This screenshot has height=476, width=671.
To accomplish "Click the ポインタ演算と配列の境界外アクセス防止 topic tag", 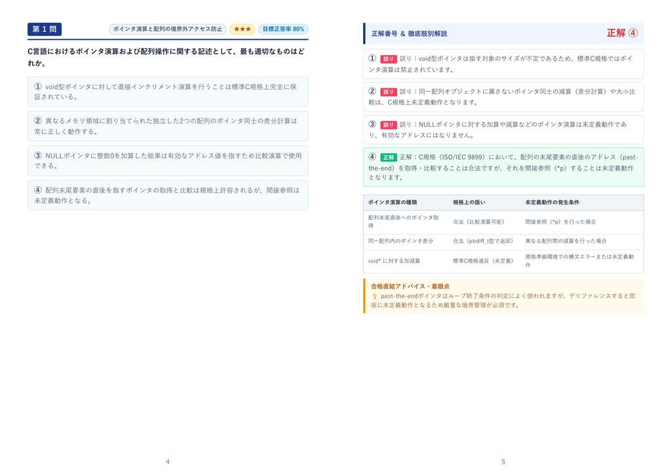I will [167, 29].
